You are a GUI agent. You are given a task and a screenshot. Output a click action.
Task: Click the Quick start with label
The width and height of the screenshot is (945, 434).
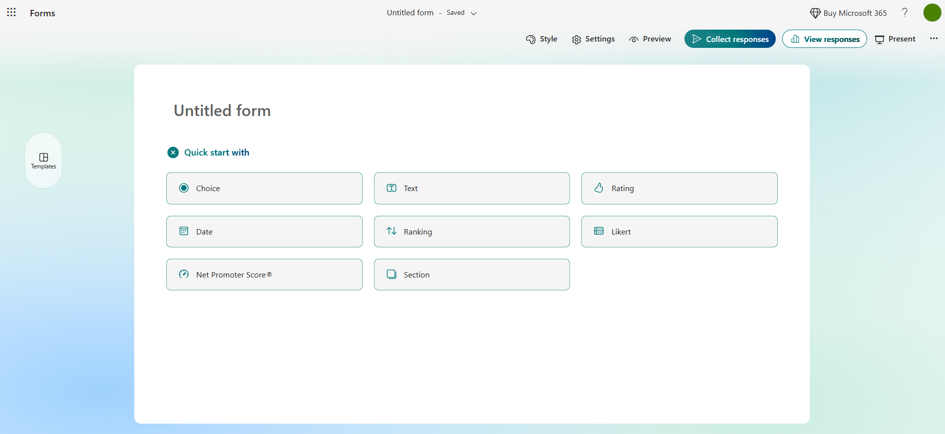click(217, 153)
